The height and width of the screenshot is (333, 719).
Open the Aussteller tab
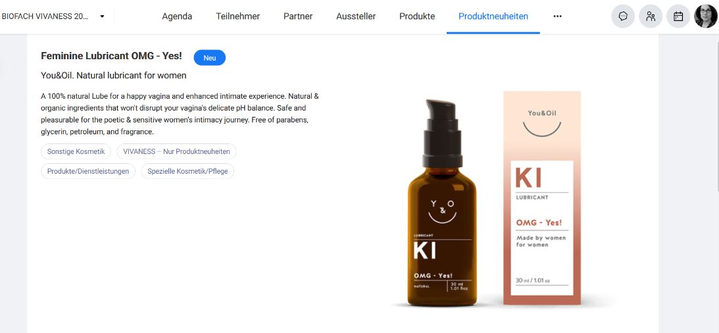point(356,16)
